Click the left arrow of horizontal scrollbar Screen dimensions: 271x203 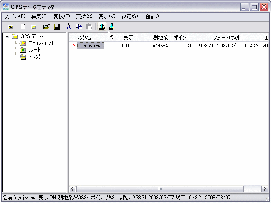point(72,189)
